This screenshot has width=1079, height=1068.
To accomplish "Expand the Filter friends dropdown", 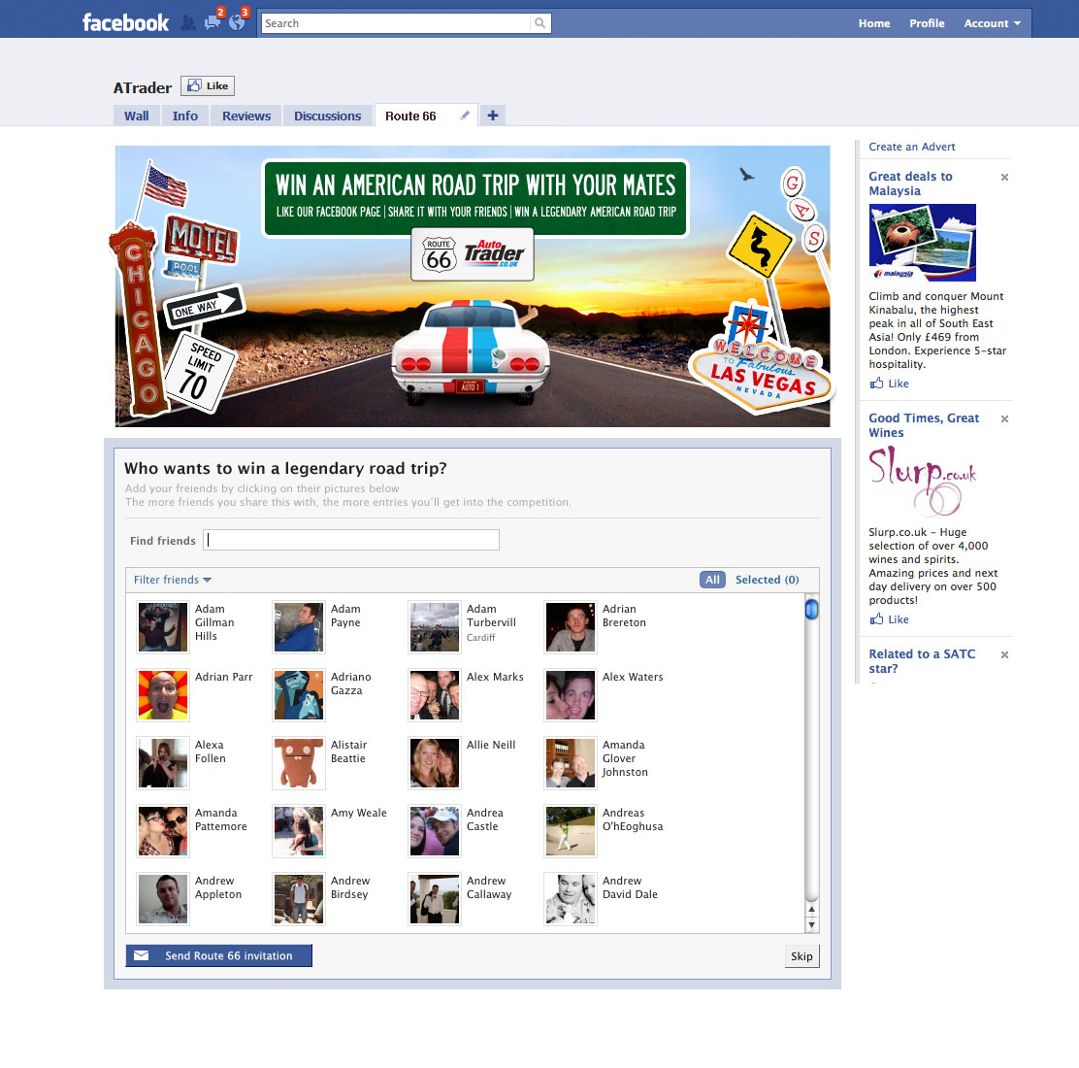I will pos(173,580).
